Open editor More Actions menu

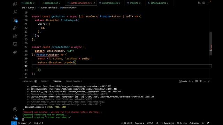pos(208,3)
